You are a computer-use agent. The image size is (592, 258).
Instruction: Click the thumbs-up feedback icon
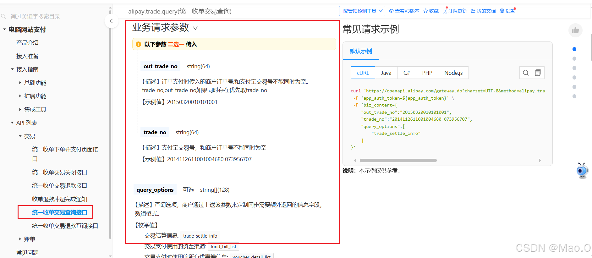[575, 30]
